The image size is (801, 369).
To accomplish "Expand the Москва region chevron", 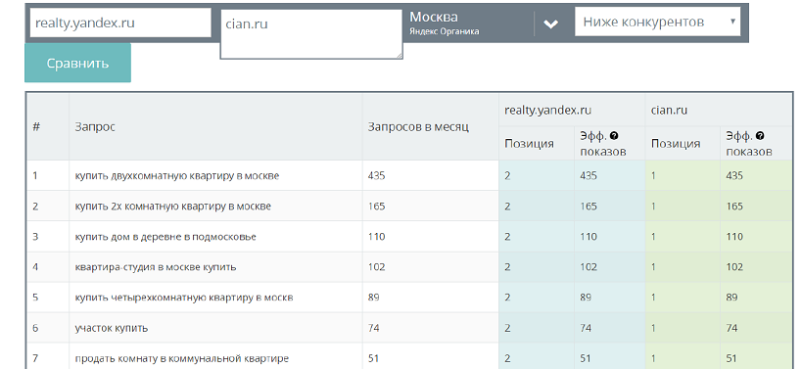I will point(550,24).
